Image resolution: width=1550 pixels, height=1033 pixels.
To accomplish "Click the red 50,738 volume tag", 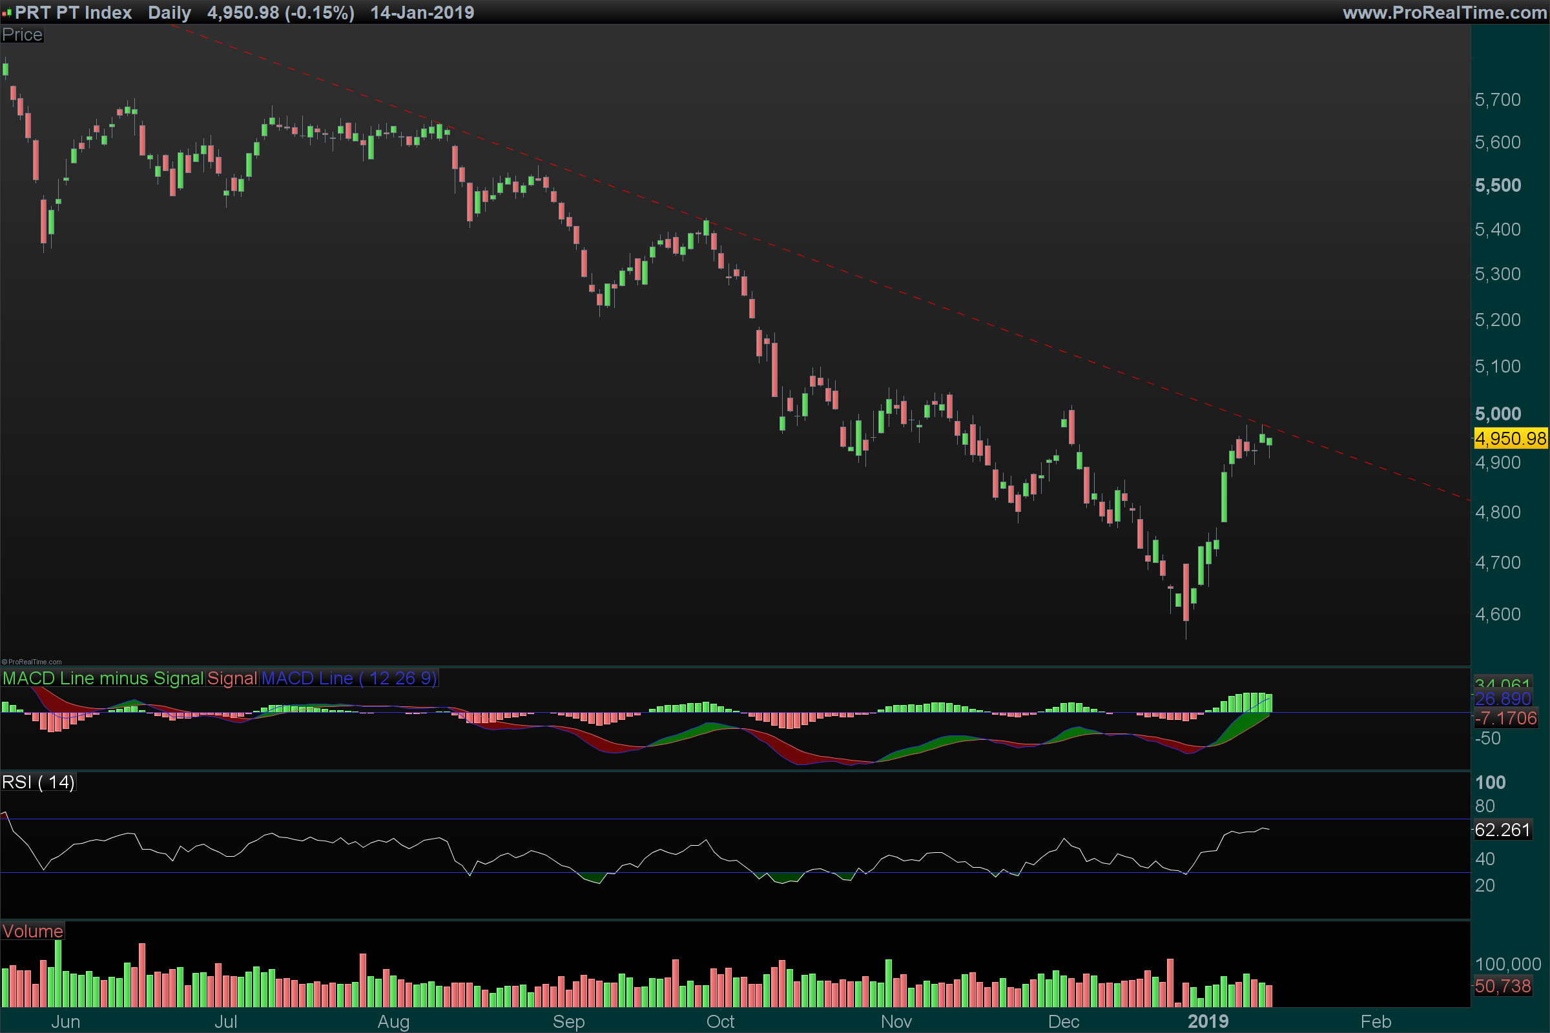I will 1502,987.
